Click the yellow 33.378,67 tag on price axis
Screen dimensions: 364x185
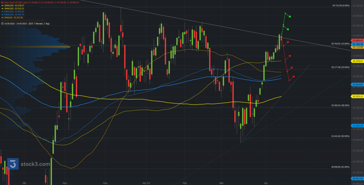click(x=358, y=61)
